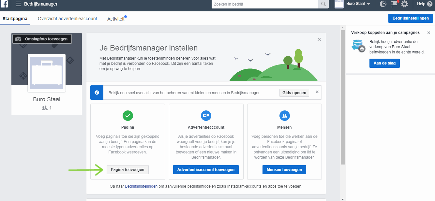Click the Mensen people icon

[x=285, y=116]
